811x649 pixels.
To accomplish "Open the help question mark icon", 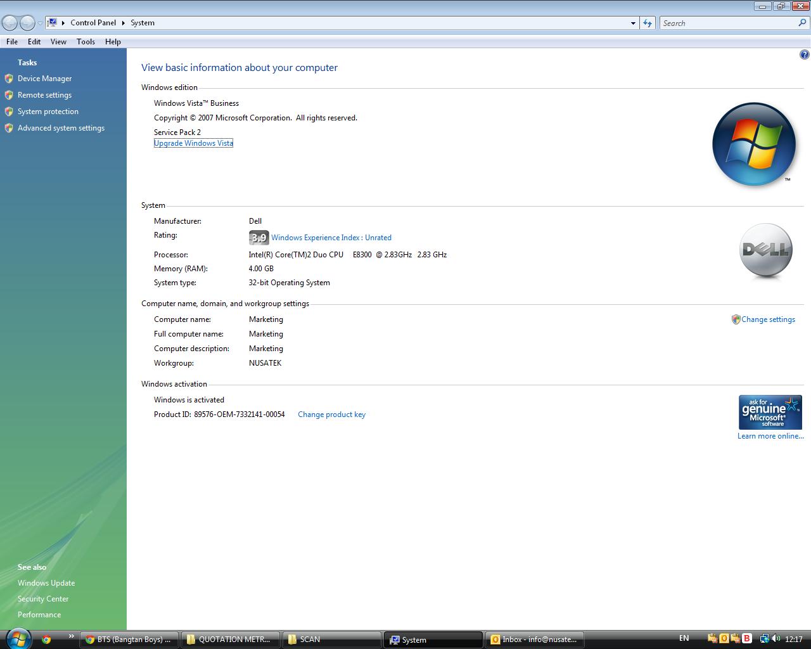I will coord(804,55).
